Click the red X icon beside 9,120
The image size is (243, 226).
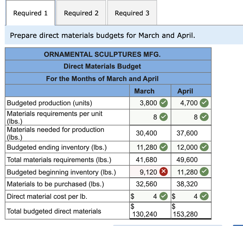pyautogui.click(x=164, y=172)
